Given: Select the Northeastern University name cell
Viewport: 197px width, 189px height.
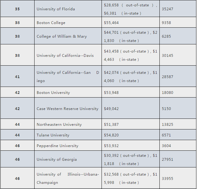Looking at the screenshot, I should pos(59,125).
